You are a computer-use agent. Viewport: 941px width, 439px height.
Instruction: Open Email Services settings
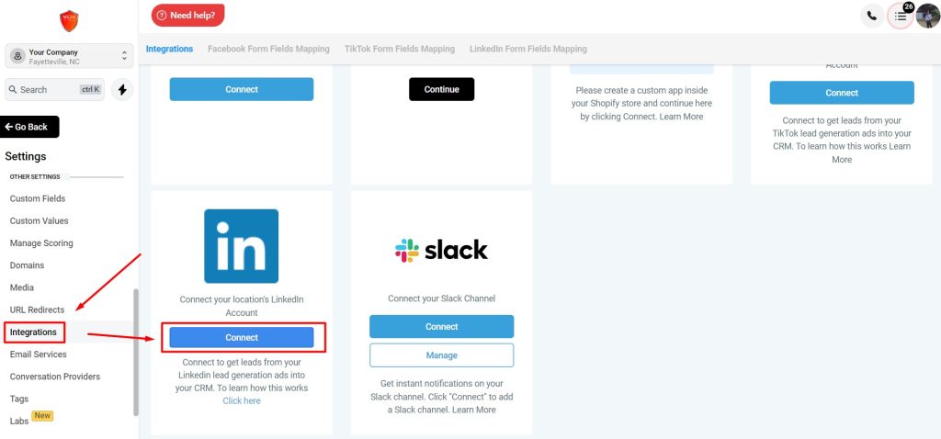pyautogui.click(x=39, y=354)
